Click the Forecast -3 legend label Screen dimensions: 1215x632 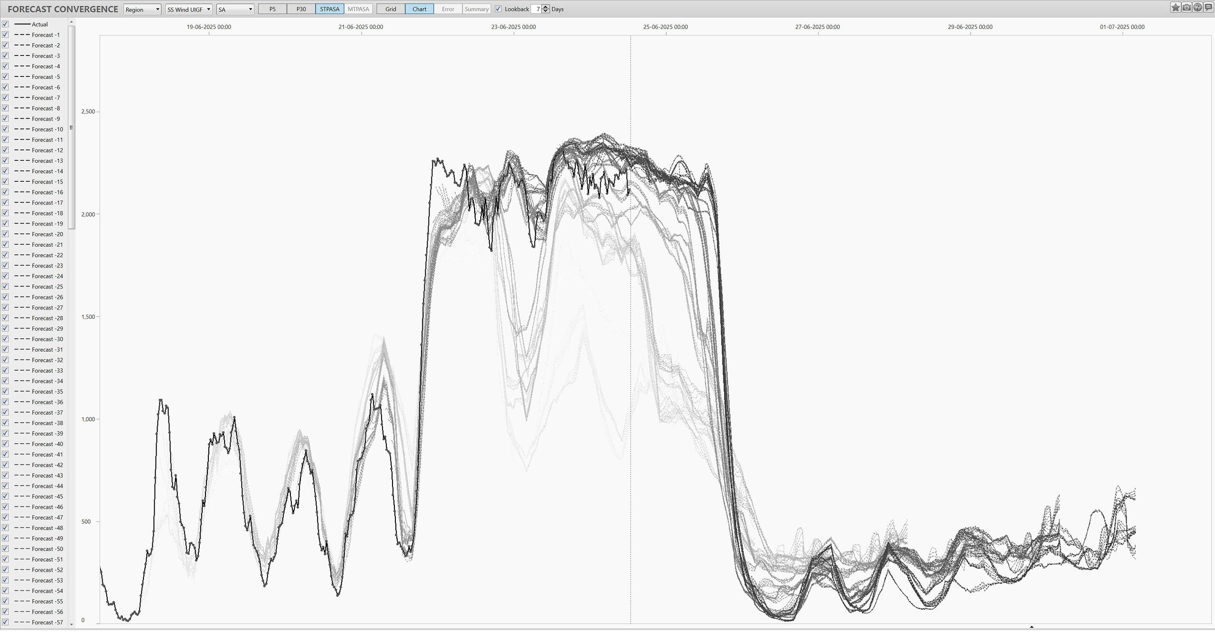(46, 56)
